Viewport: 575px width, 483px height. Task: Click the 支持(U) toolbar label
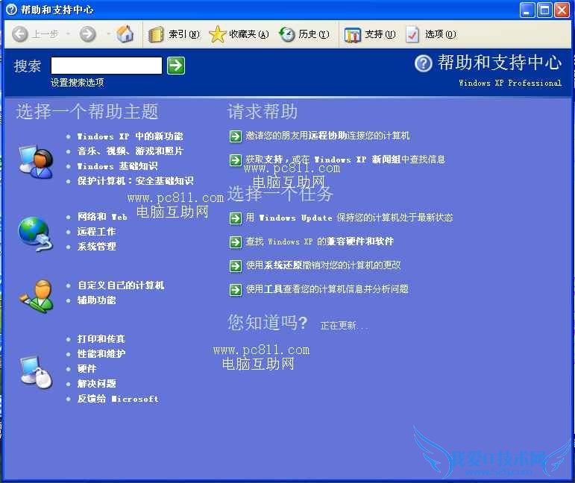tap(380, 34)
